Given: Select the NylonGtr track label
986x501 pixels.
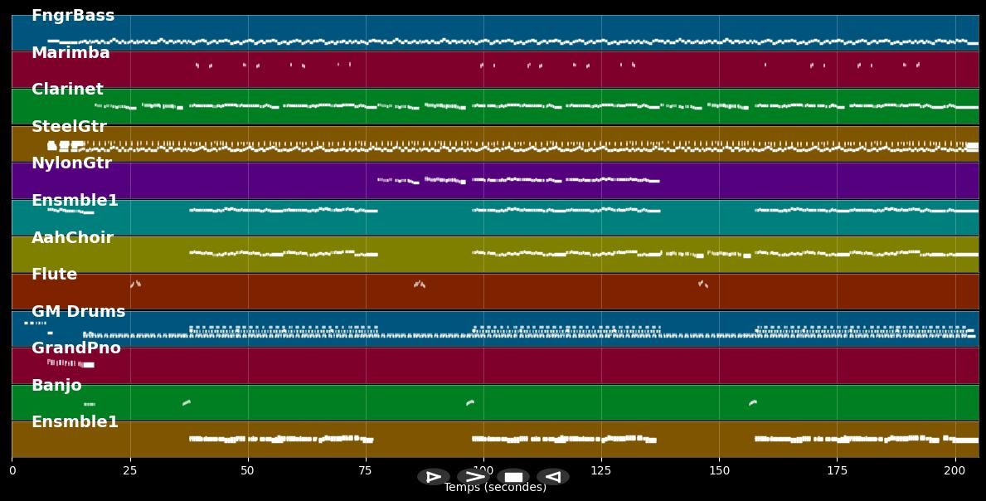Looking at the screenshot, I should pyautogui.click(x=72, y=163).
